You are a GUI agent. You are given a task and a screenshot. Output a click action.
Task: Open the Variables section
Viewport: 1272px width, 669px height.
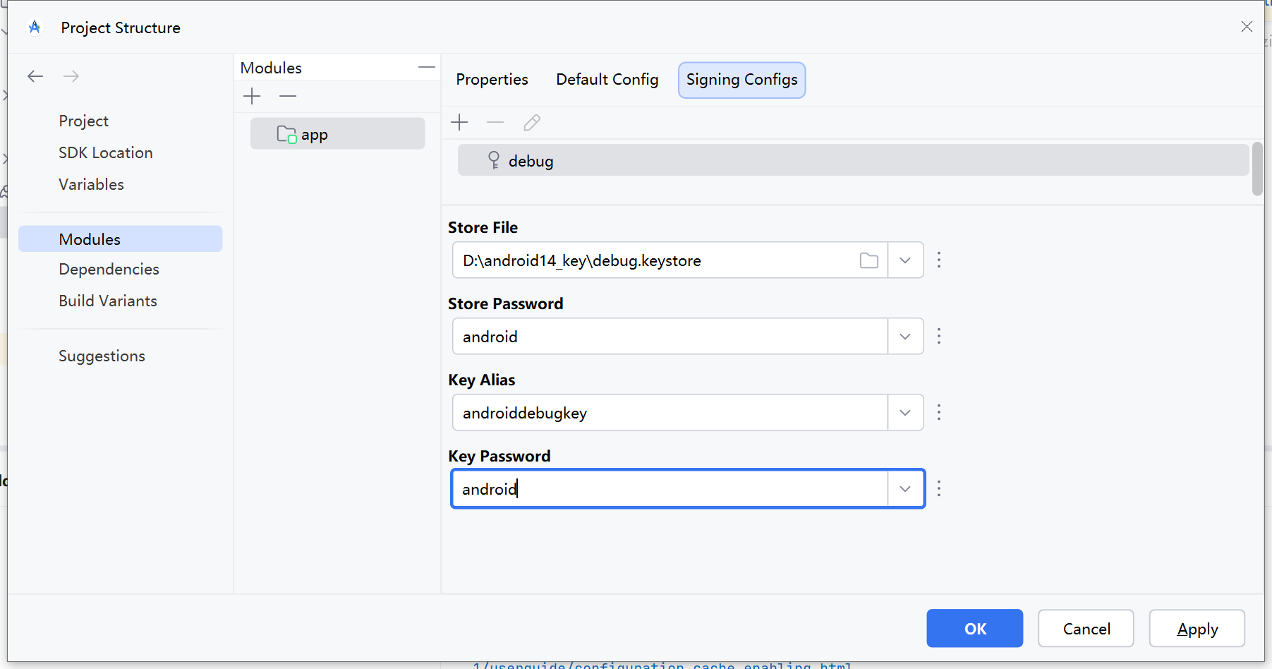pyautogui.click(x=92, y=185)
